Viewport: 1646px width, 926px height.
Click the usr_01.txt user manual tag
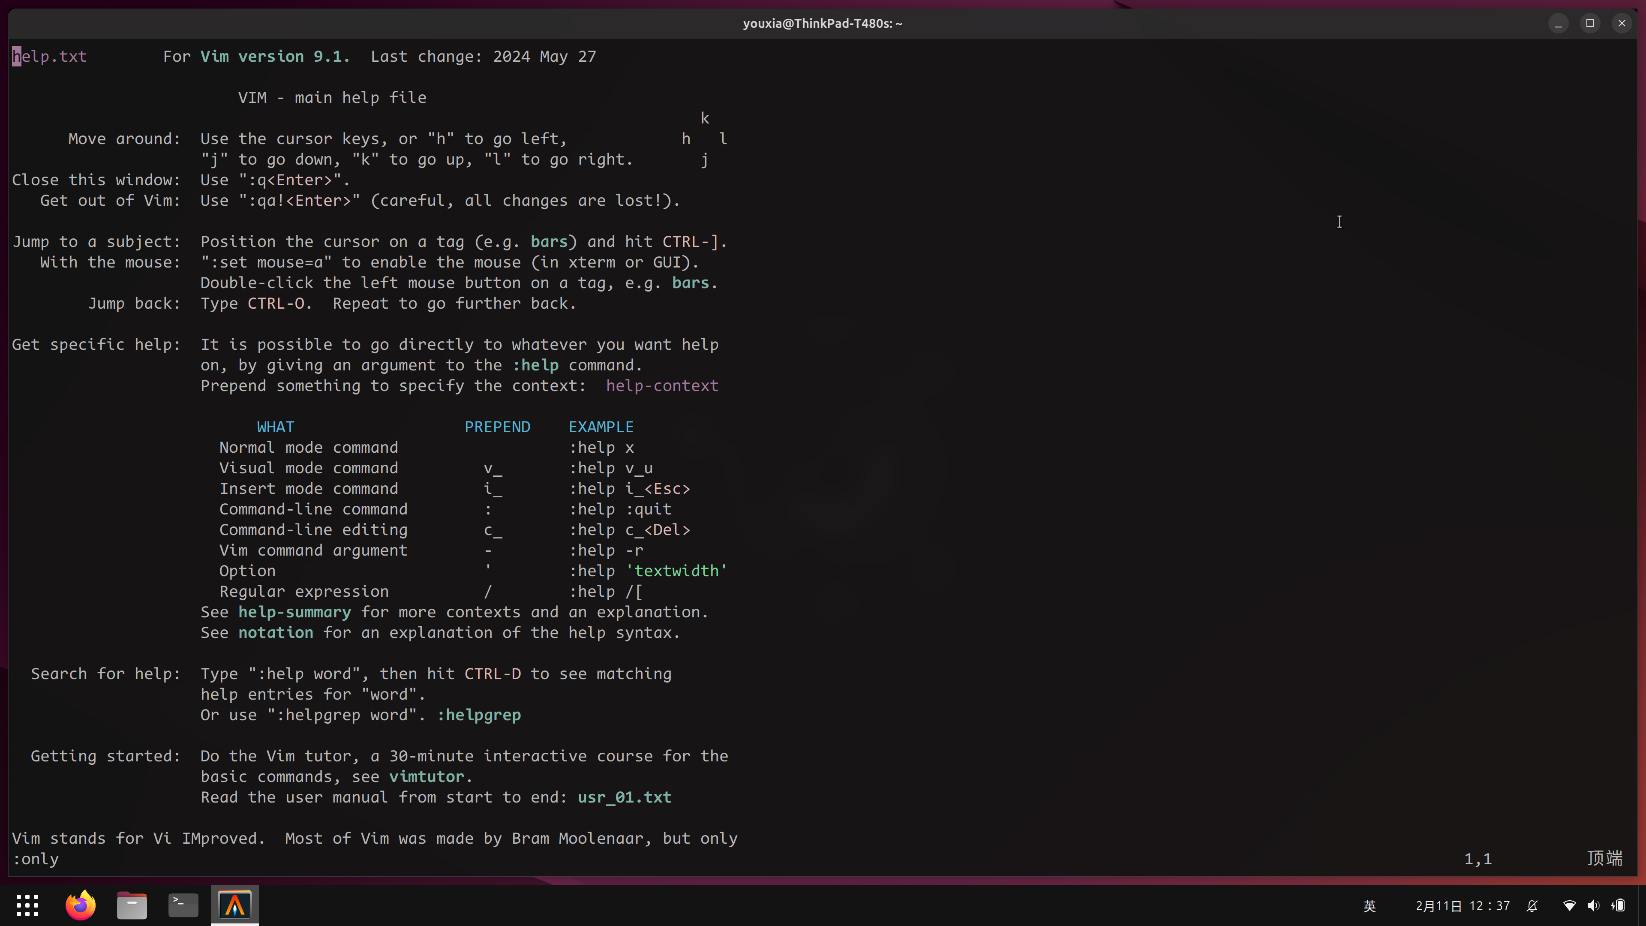point(624,797)
